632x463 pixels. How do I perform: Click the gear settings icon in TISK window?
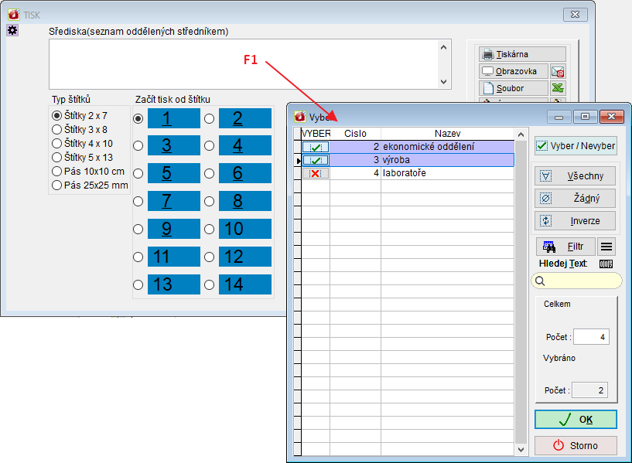point(12,30)
